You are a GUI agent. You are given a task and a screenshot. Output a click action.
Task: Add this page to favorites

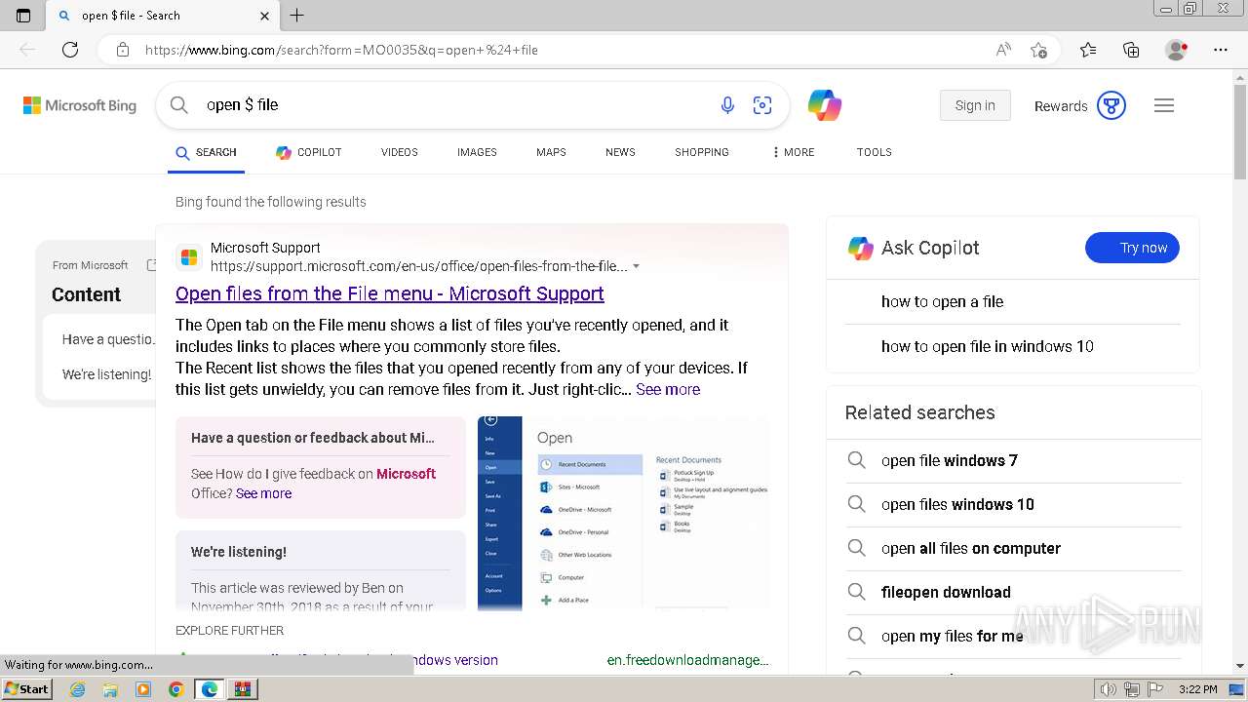(1038, 50)
